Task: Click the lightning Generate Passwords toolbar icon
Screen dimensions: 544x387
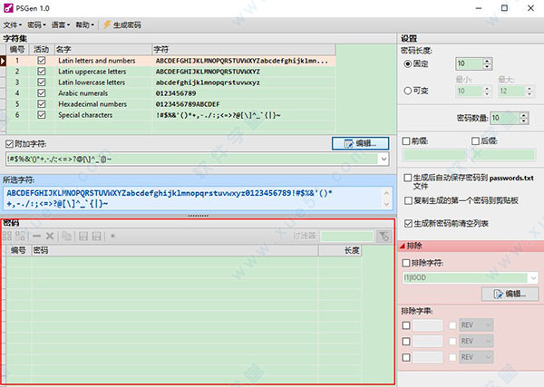Action: 108,24
